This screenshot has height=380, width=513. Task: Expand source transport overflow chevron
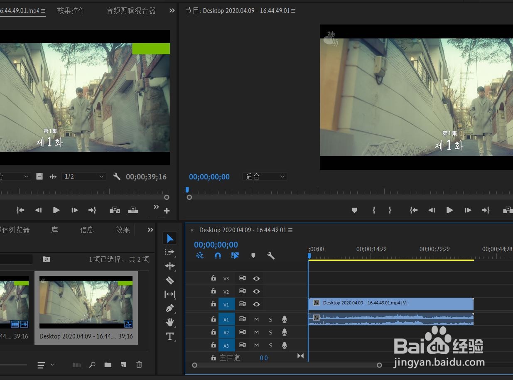[x=156, y=207]
